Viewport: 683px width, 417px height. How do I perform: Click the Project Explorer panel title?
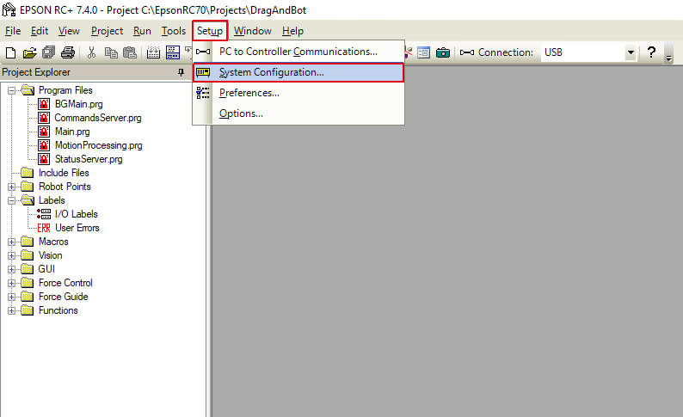click(x=36, y=72)
